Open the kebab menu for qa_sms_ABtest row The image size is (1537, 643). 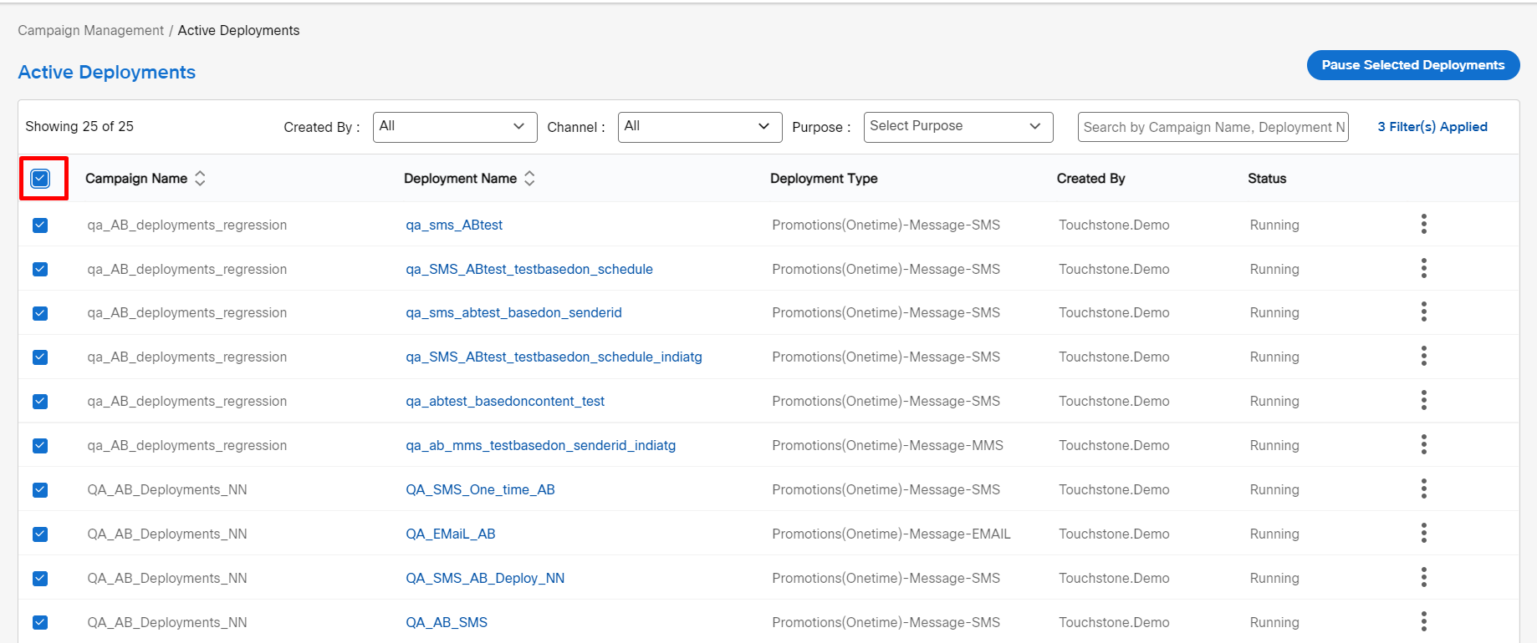[x=1423, y=224]
